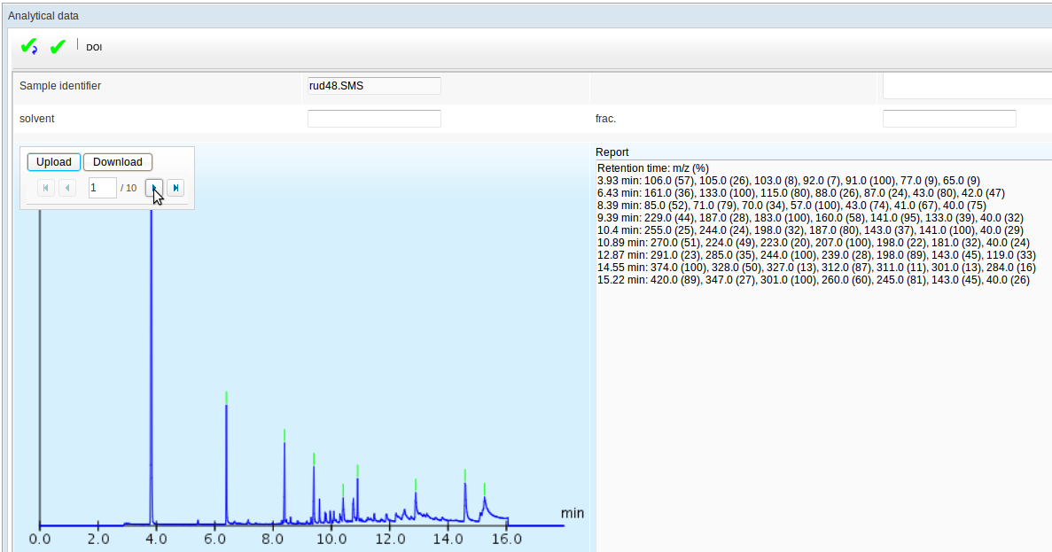Select the green peak marker near 8.4 min
1052x552 pixels.
tap(284, 434)
